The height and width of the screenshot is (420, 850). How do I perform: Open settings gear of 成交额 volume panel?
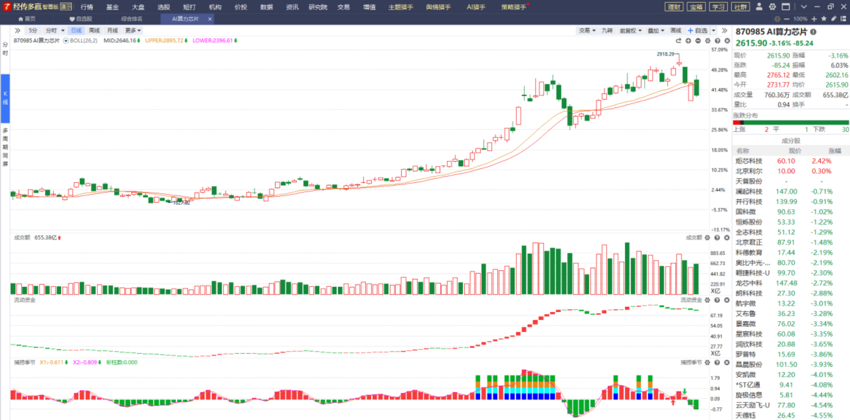pos(707,238)
